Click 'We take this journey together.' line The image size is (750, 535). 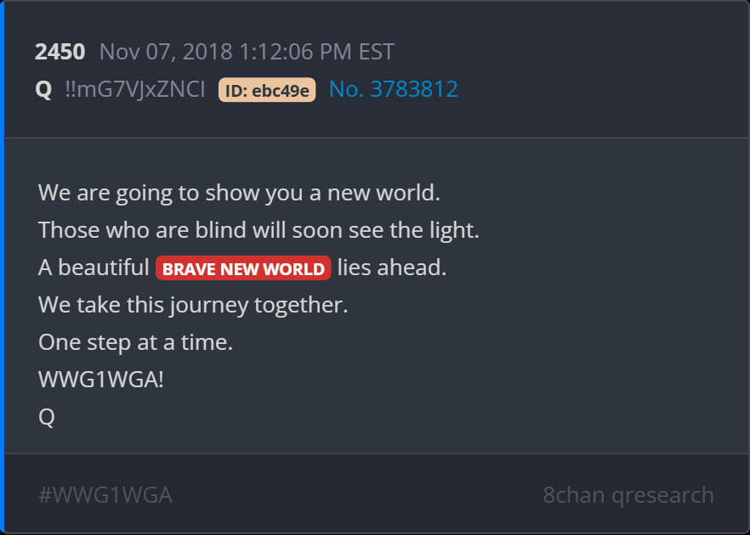click(193, 305)
